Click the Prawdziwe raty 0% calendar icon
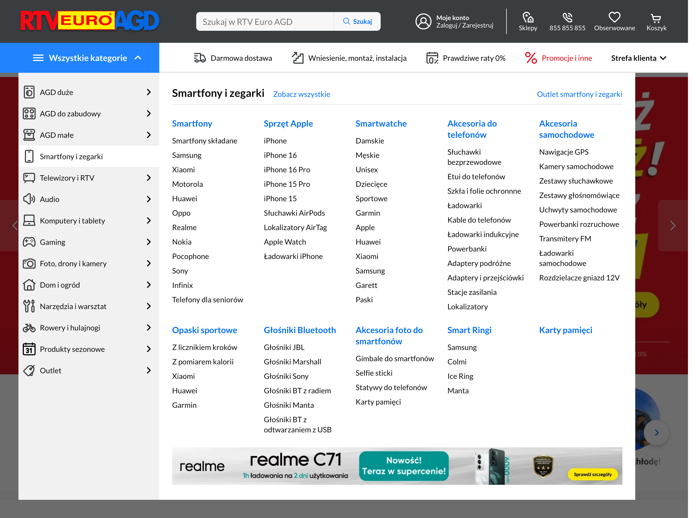This screenshot has width=696, height=518. [432, 58]
